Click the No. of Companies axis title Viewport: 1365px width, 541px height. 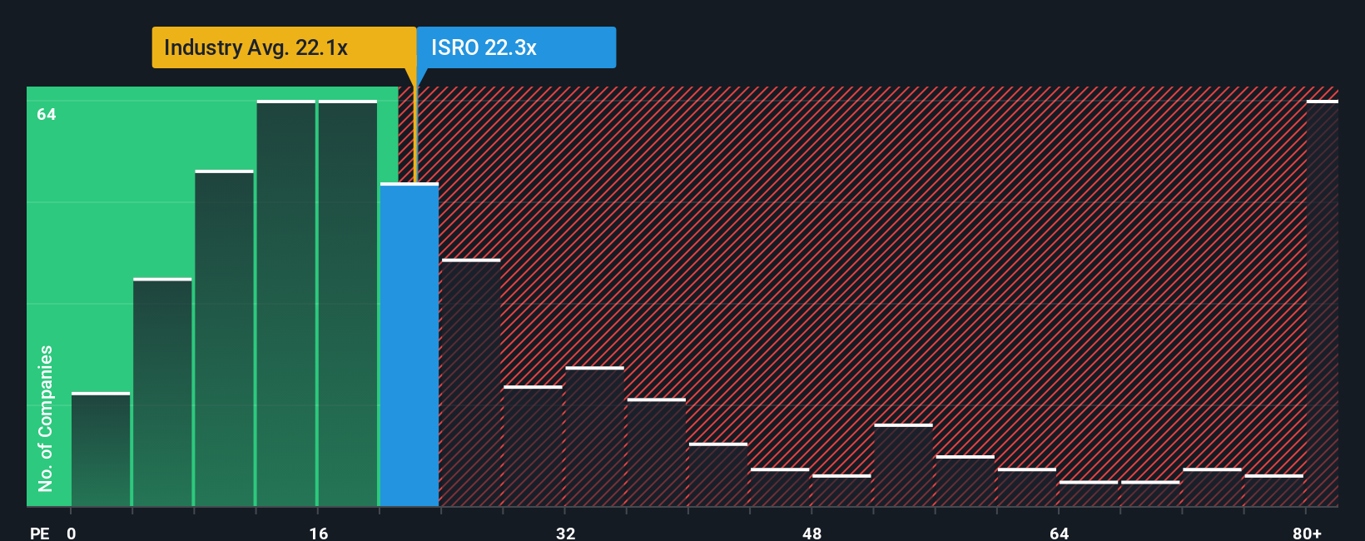[x=46, y=418]
